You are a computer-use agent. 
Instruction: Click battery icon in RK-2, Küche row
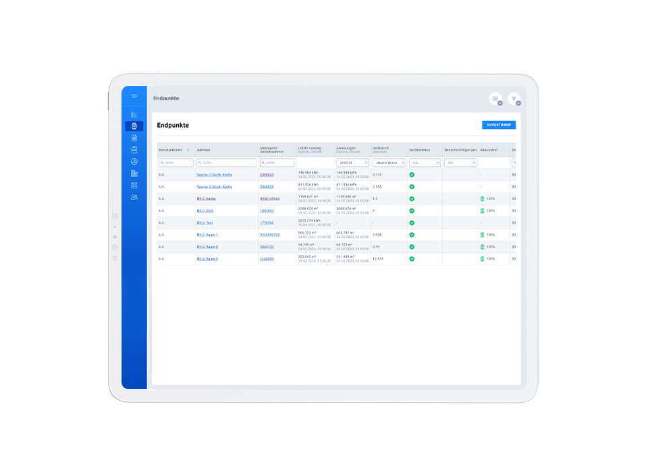point(482,199)
